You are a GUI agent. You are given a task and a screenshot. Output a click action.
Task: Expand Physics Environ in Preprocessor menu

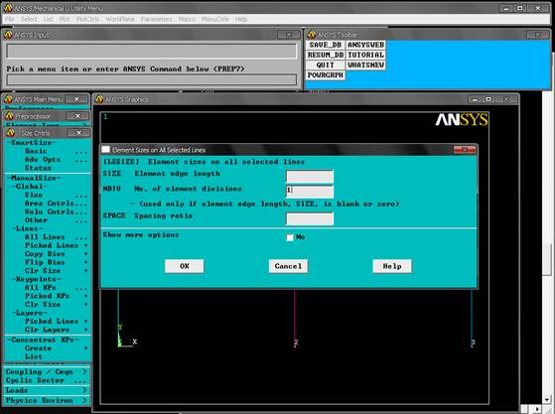47,401
